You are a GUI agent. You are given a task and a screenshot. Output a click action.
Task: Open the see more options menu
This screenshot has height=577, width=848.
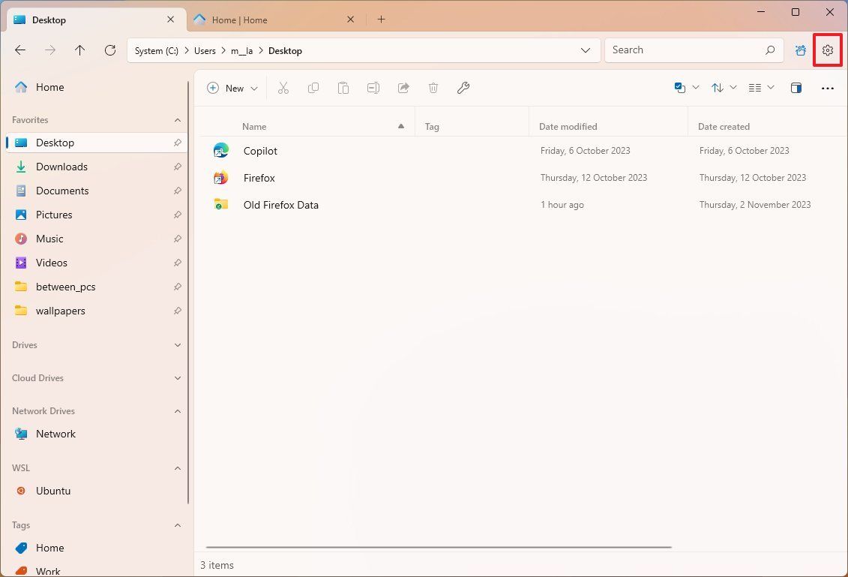(827, 88)
